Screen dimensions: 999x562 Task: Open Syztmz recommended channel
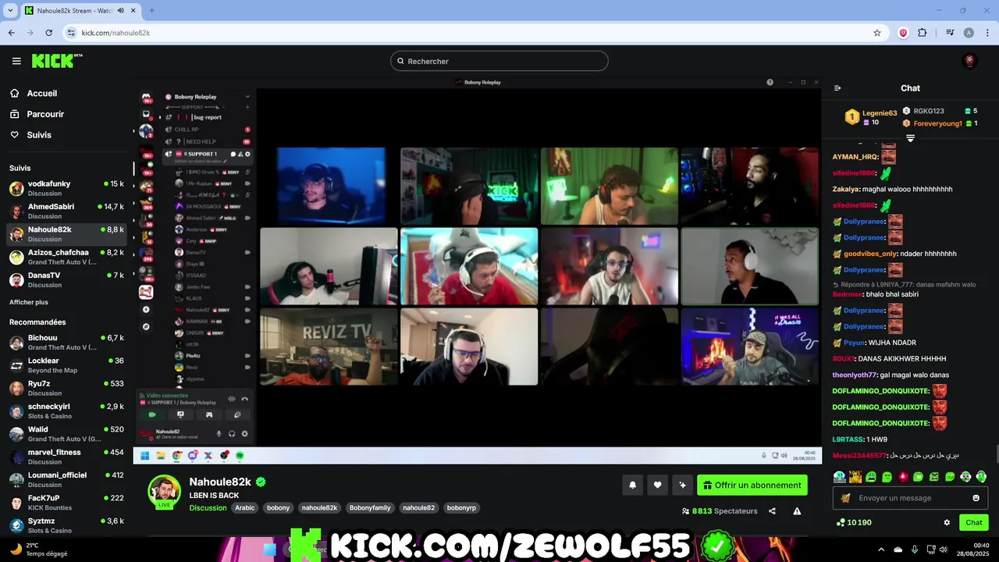pyautogui.click(x=66, y=525)
